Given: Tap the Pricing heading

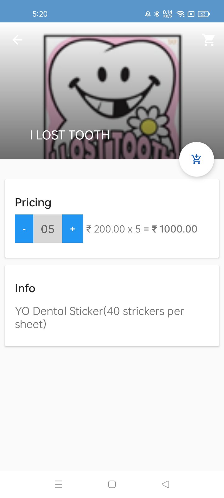Looking at the screenshot, I should (x=33, y=203).
